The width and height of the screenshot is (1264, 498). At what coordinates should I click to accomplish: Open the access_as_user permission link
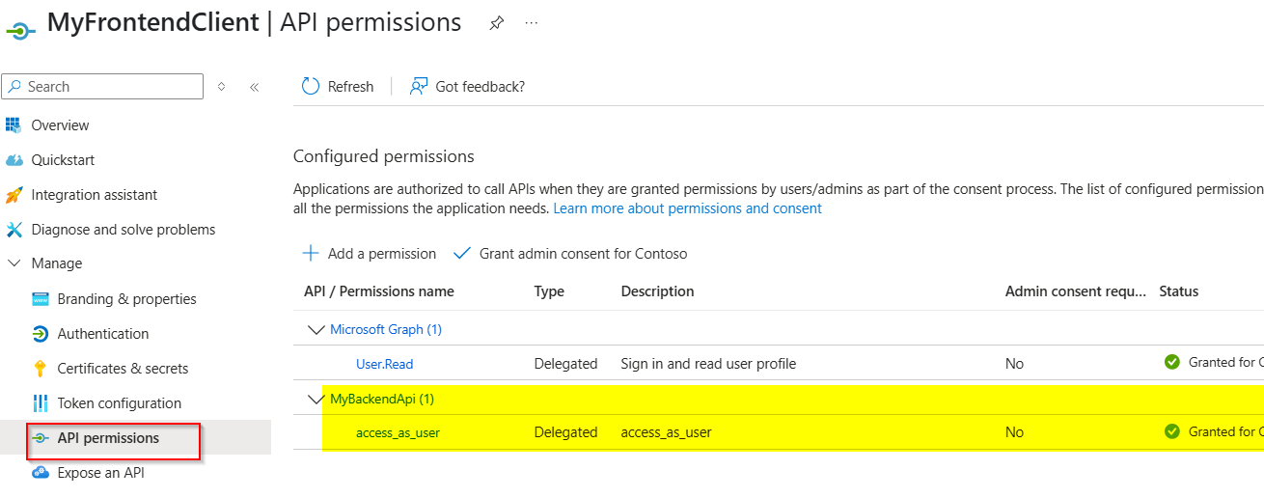click(x=398, y=432)
